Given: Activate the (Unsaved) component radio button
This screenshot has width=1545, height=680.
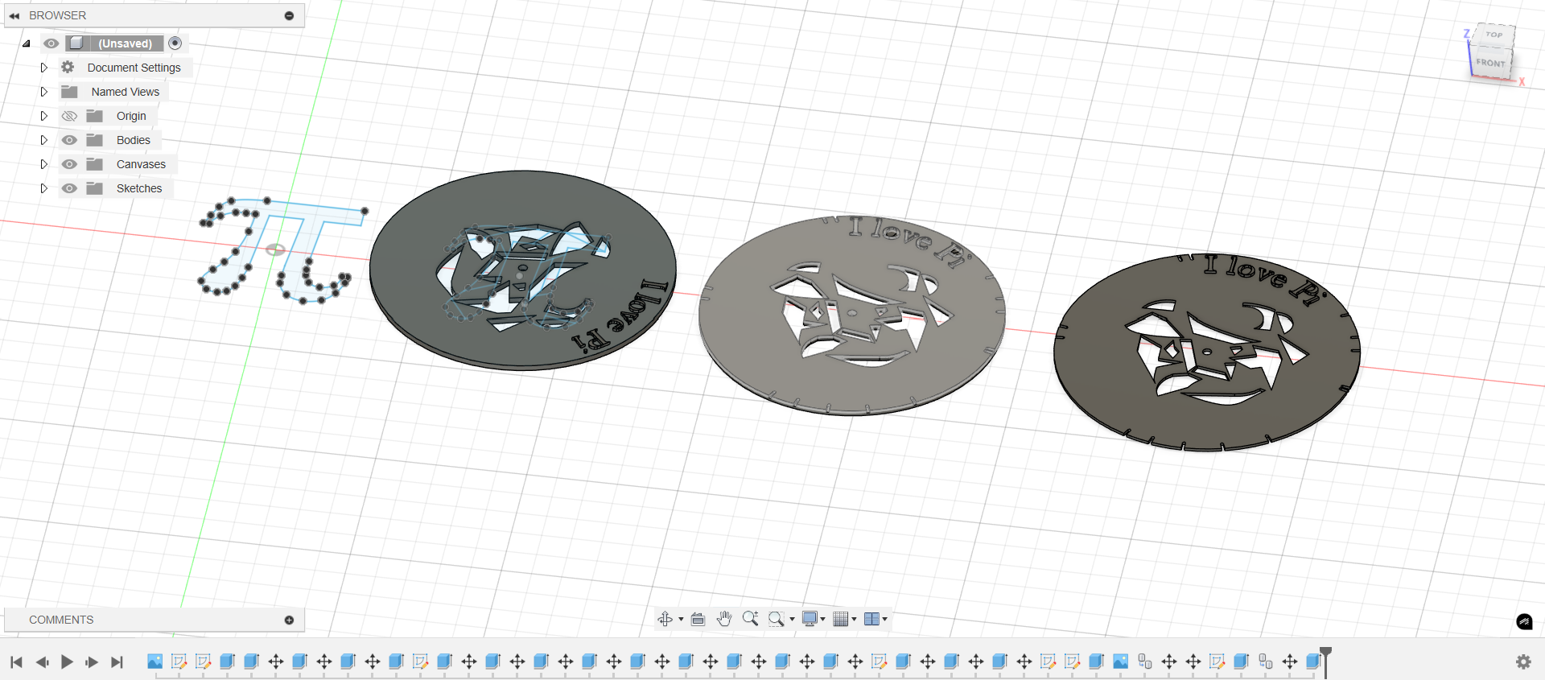Looking at the screenshot, I should (x=175, y=43).
